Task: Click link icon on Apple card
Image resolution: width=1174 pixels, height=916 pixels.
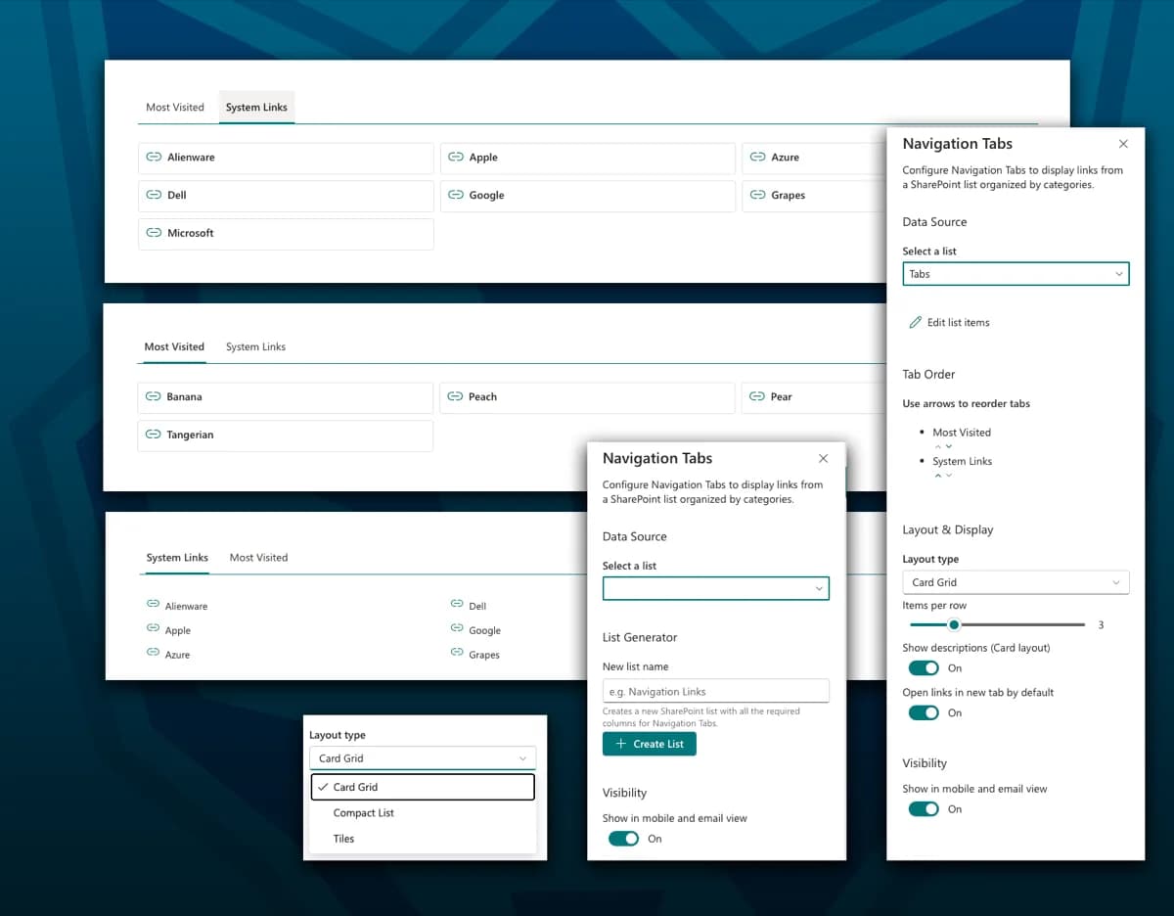Action: 455,157
